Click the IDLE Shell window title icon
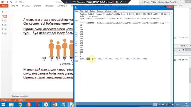Image resolution: width=191 pixels, height=107 pixels. [76, 8]
